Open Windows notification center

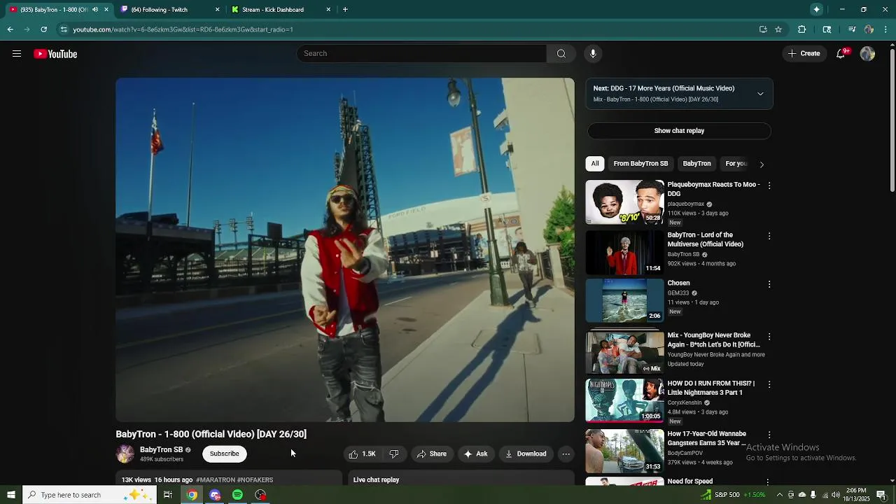[881, 495]
